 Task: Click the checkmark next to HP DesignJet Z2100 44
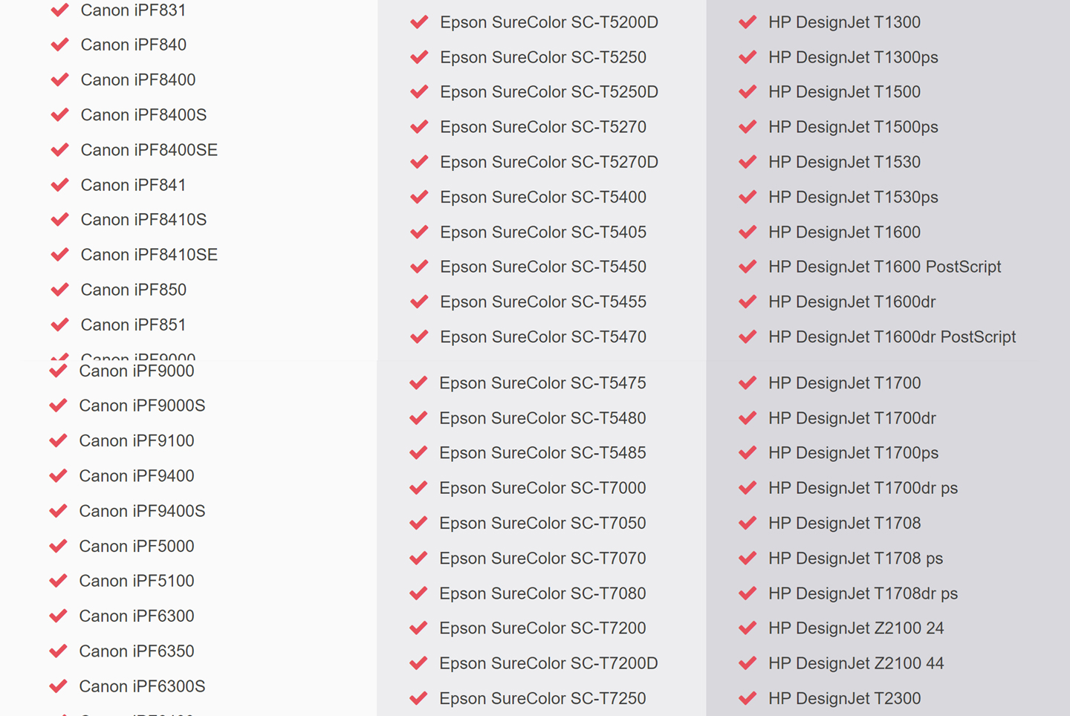coord(748,663)
